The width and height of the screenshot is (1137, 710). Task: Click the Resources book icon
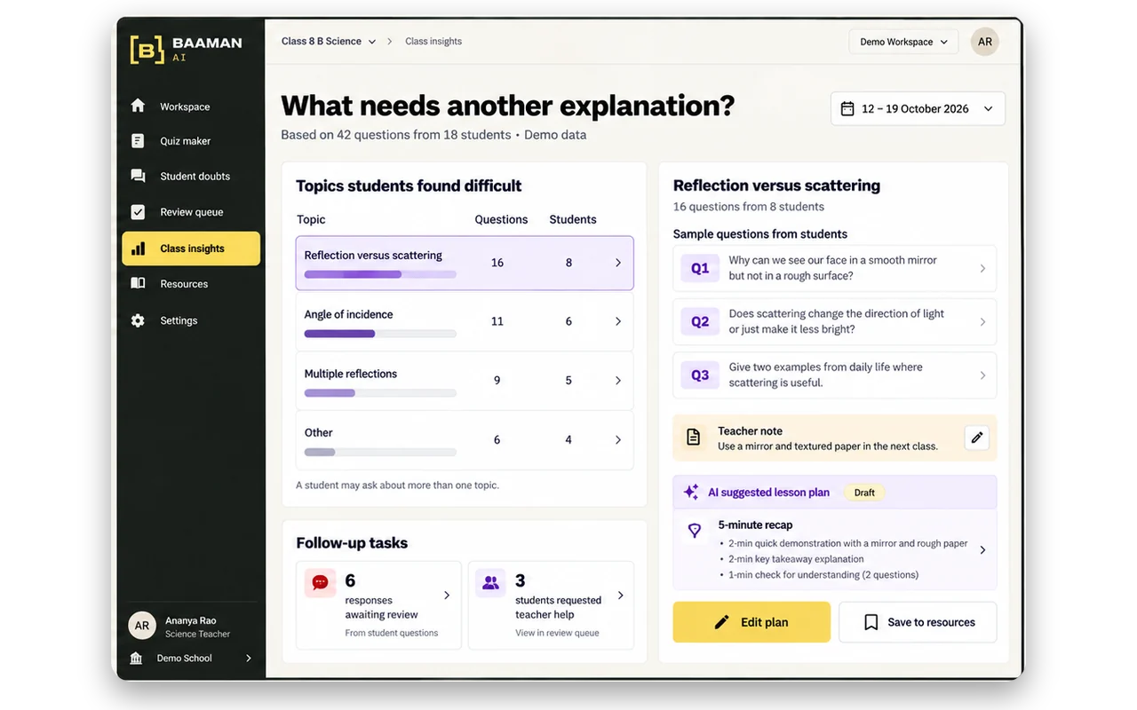pyautogui.click(x=138, y=283)
